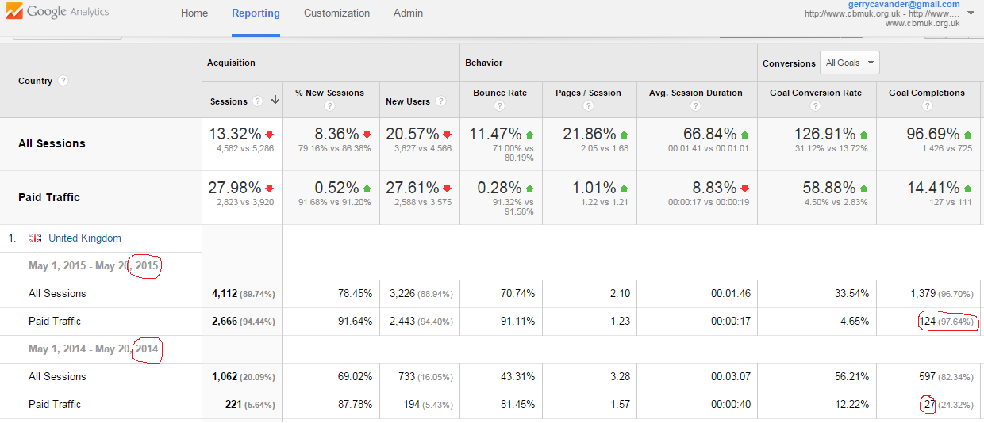Click the help icon next to Sessions
Image resolution: width=984 pixels, height=423 pixels.
tap(257, 101)
